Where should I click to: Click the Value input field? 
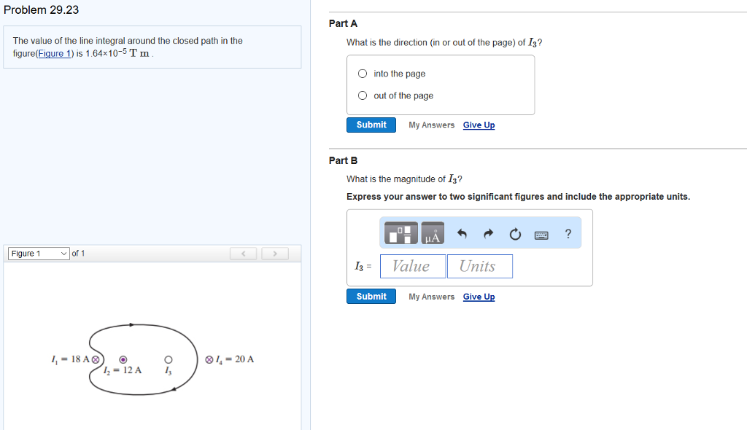412,266
